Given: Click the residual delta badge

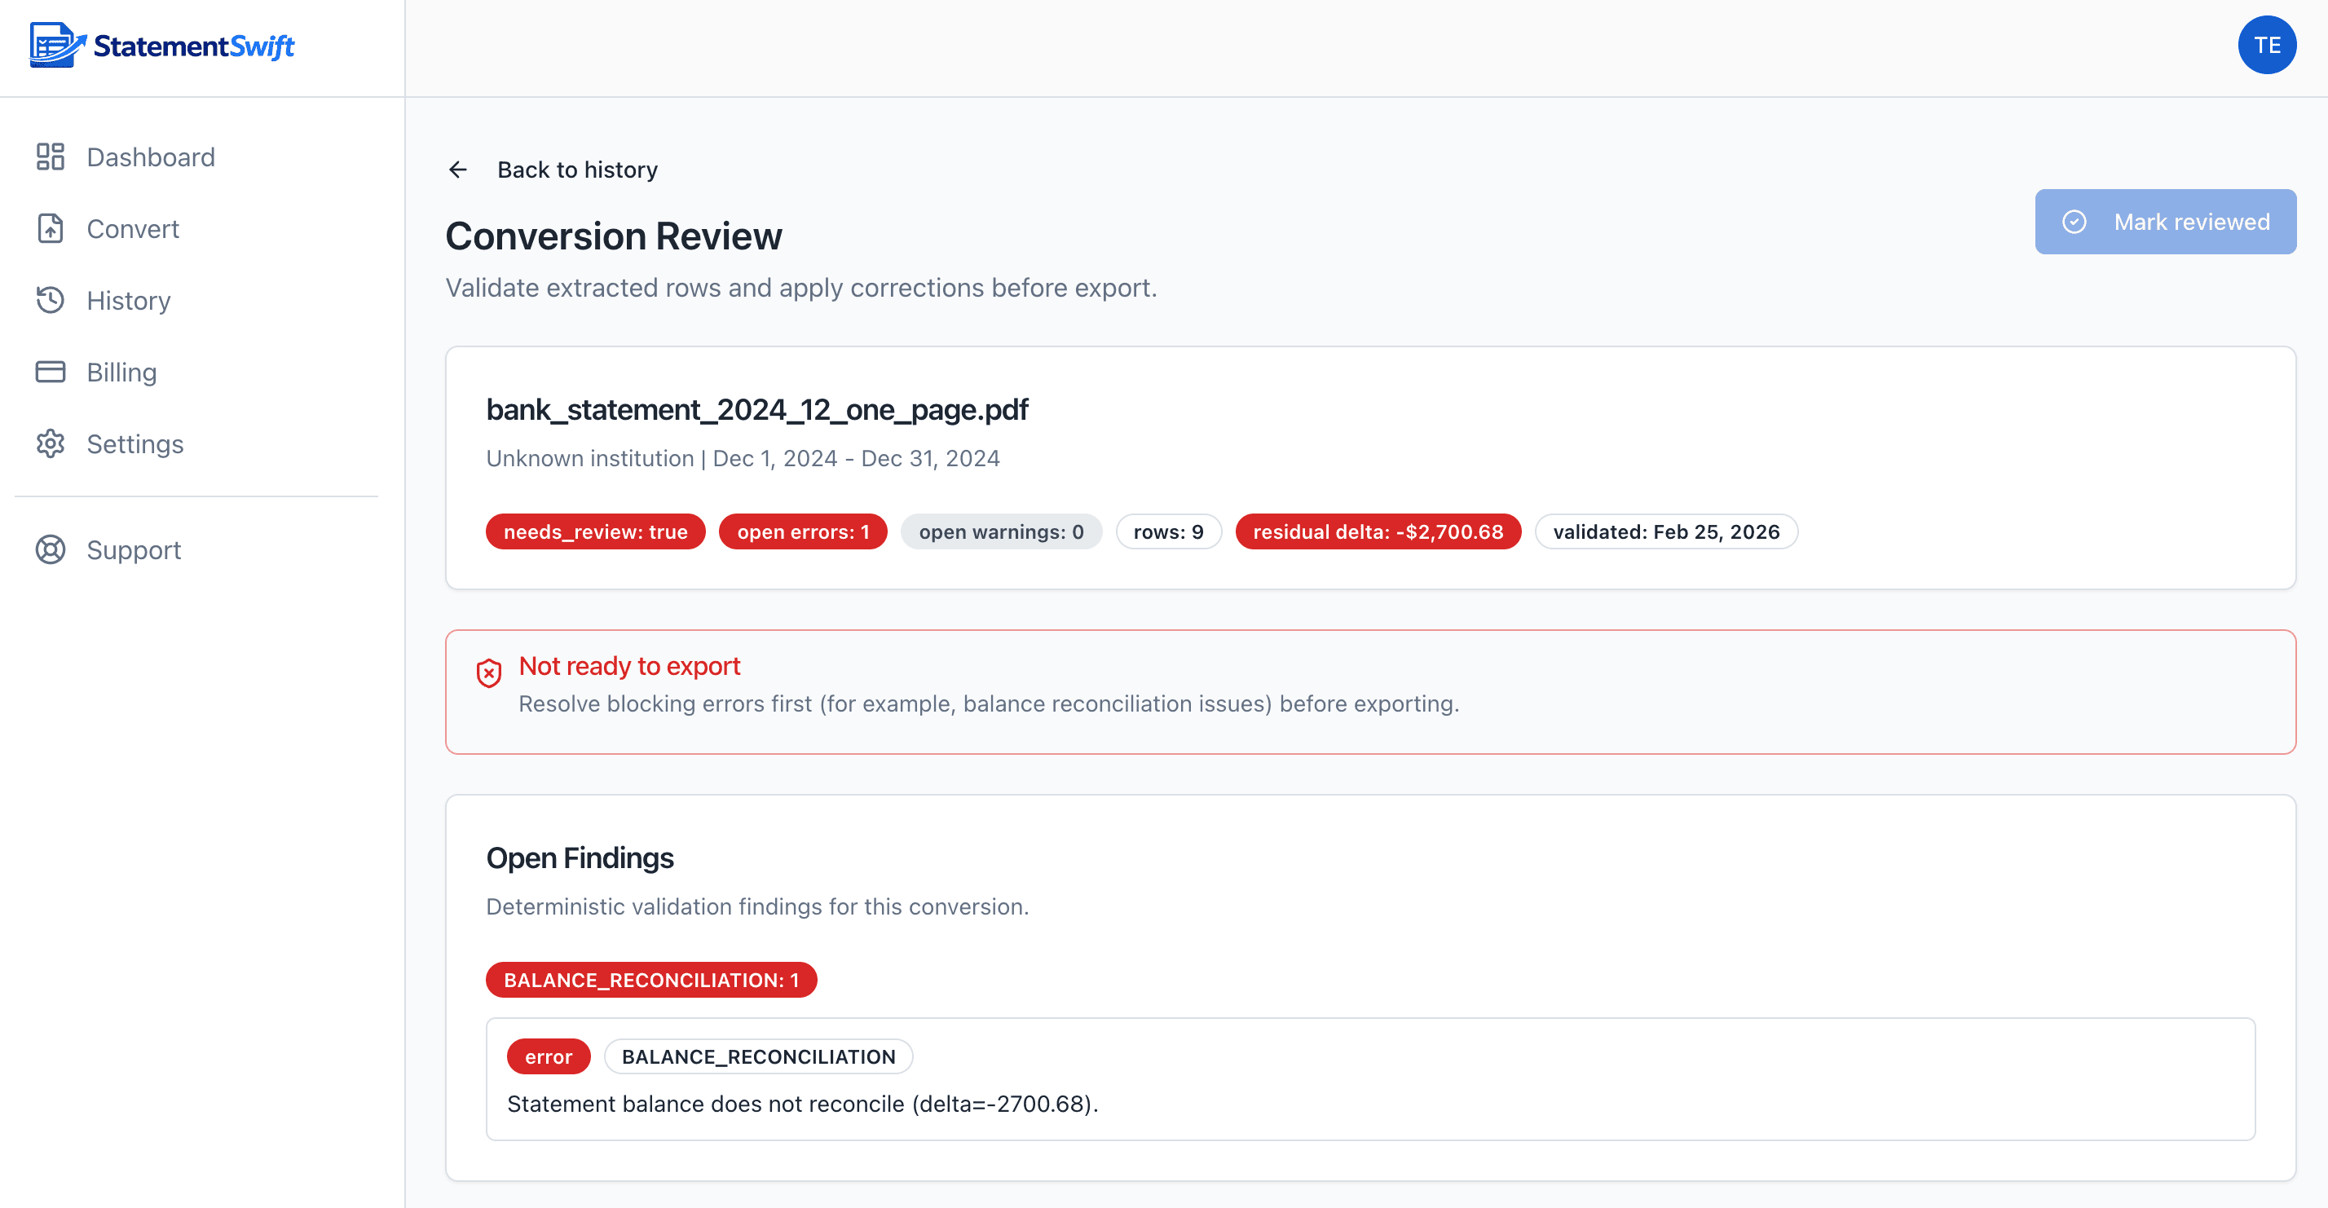Looking at the screenshot, I should [x=1378, y=531].
